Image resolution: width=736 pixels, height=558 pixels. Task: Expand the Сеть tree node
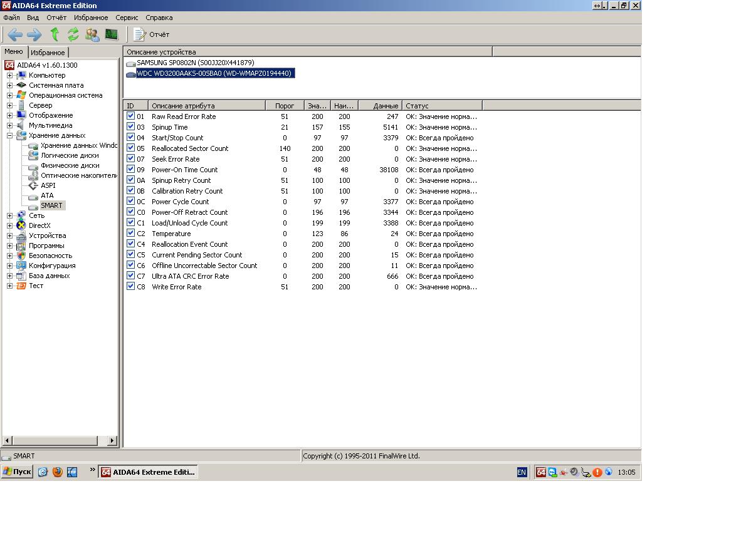tap(9, 215)
